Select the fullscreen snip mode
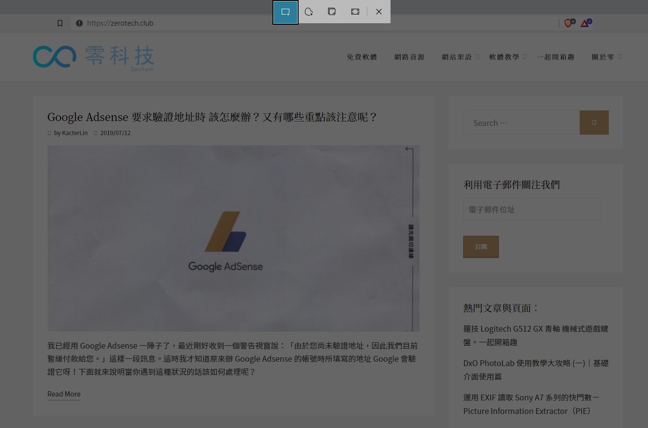Image resolution: width=648 pixels, height=428 pixels. click(355, 12)
